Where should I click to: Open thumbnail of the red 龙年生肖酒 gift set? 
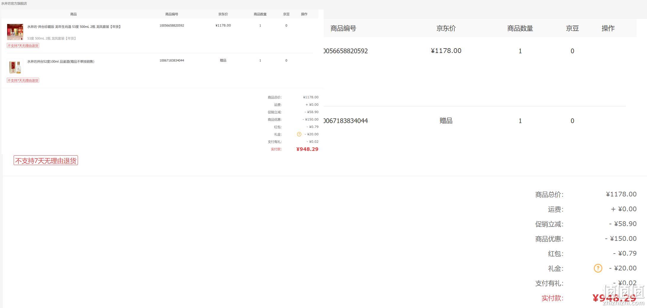[15, 32]
